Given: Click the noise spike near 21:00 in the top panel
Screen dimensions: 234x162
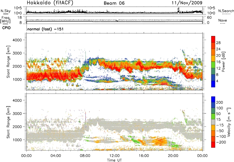Looking at the screenshot, I should (178, 10).
